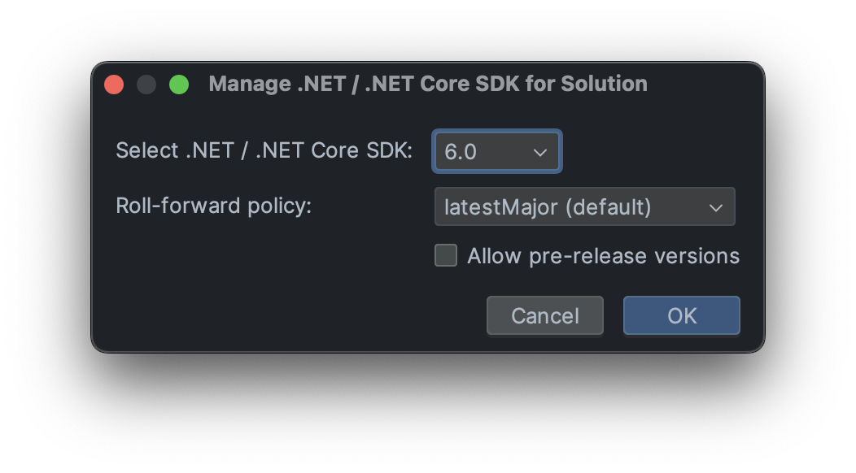This screenshot has height=473, width=856.
Task: Confirm the SDK selection with OK
Action: click(x=681, y=315)
